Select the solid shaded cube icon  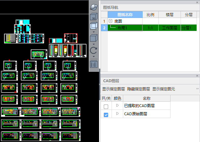pyautogui.click(x=94, y=39)
